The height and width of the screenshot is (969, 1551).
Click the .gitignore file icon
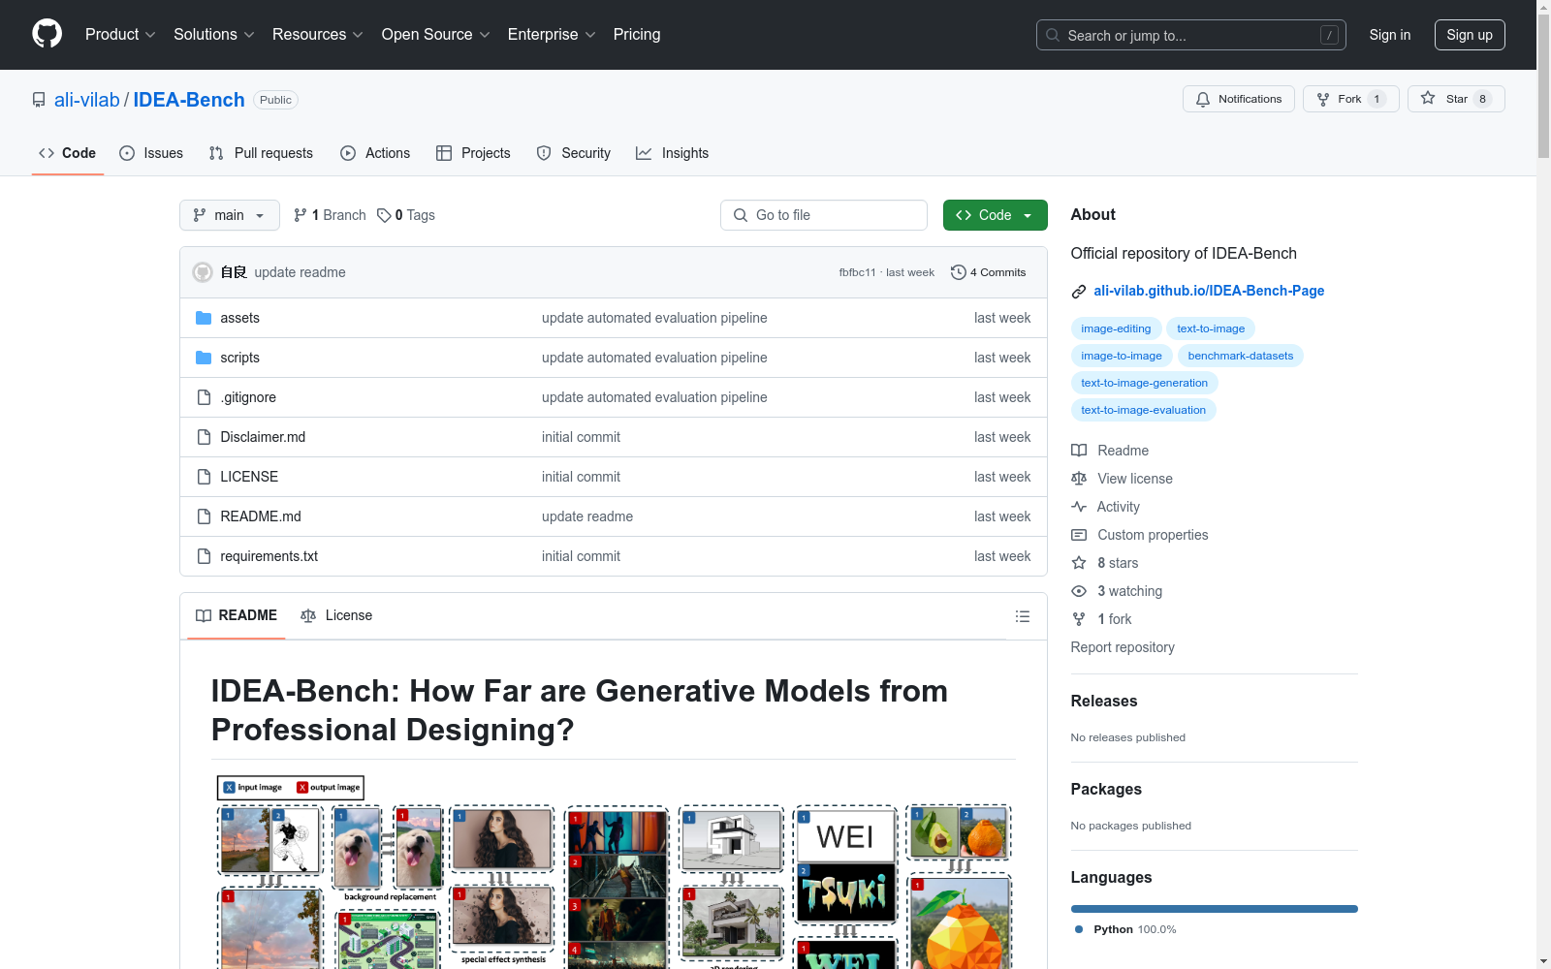pyautogui.click(x=204, y=397)
